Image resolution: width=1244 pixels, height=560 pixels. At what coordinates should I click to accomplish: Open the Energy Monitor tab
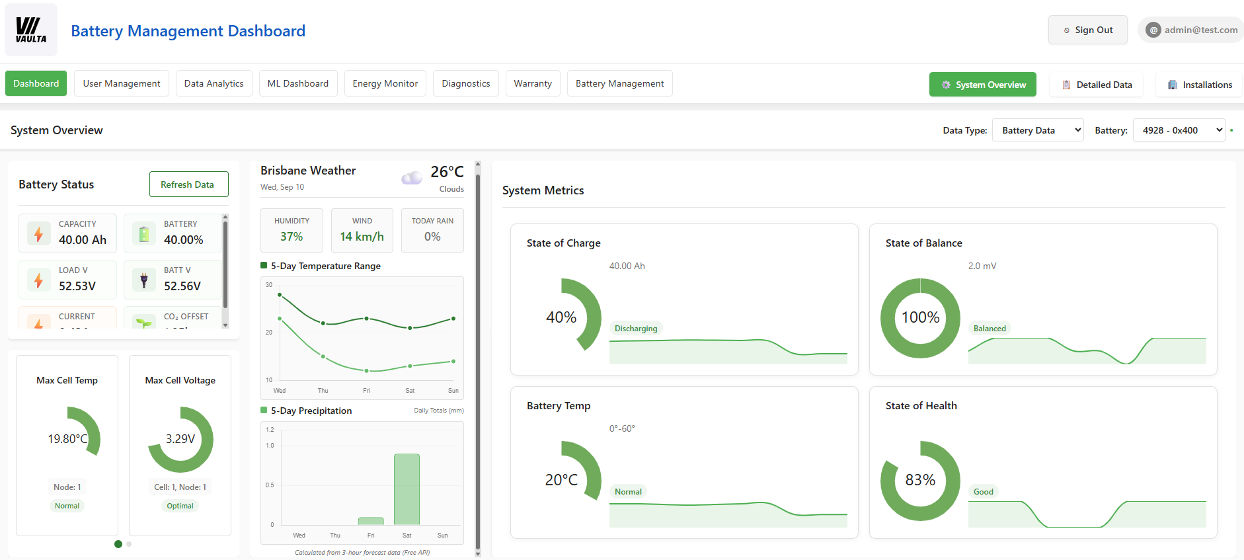coord(385,83)
